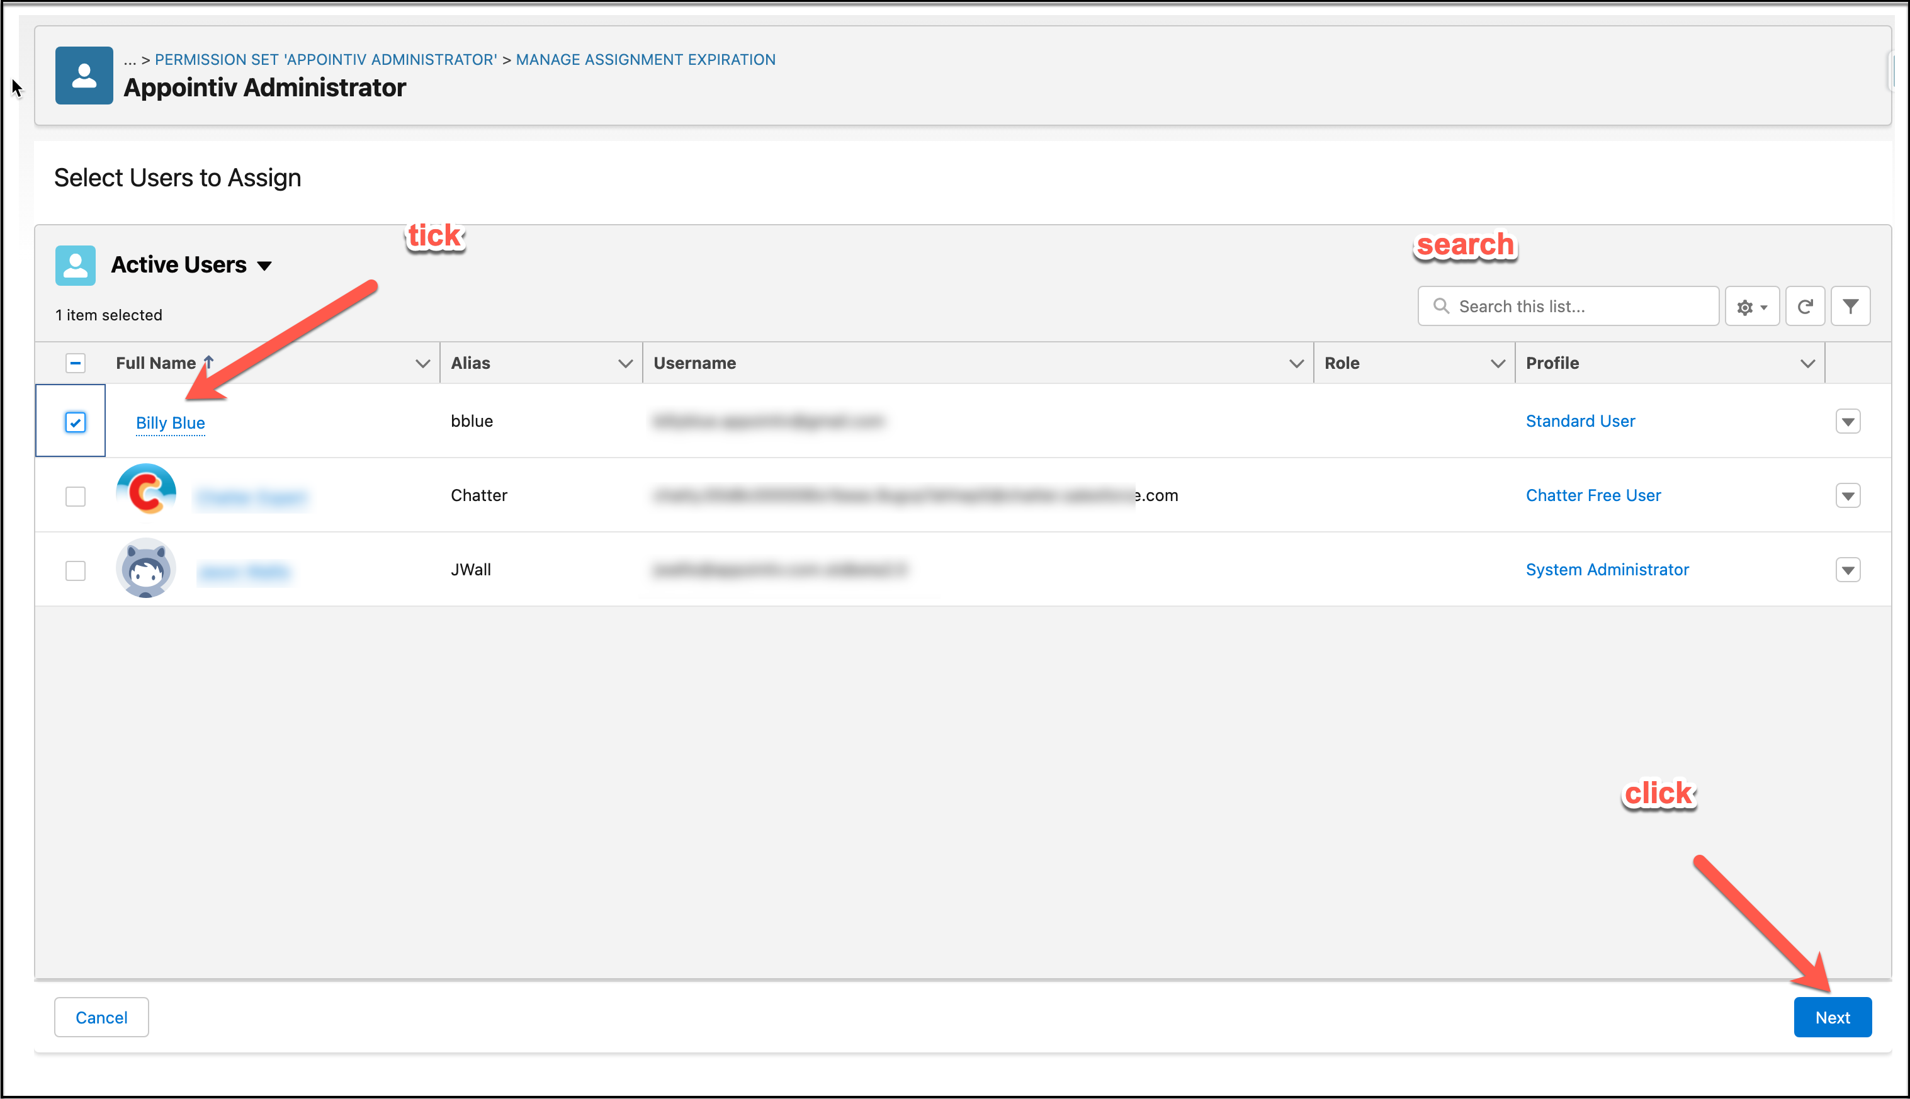The image size is (1910, 1099).
Task: Open Role column actions chevron
Action: click(x=1498, y=363)
